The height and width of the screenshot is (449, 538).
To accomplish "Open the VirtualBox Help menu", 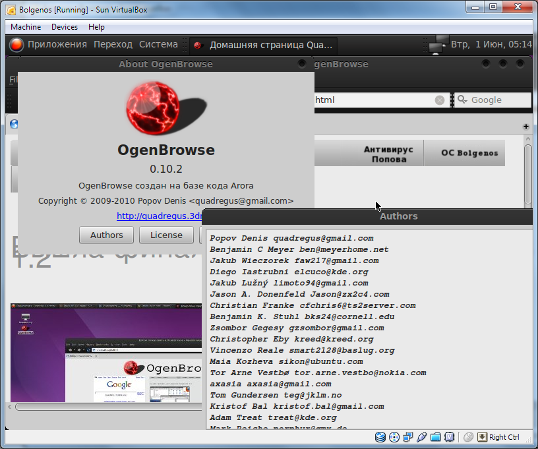I will (x=96, y=27).
